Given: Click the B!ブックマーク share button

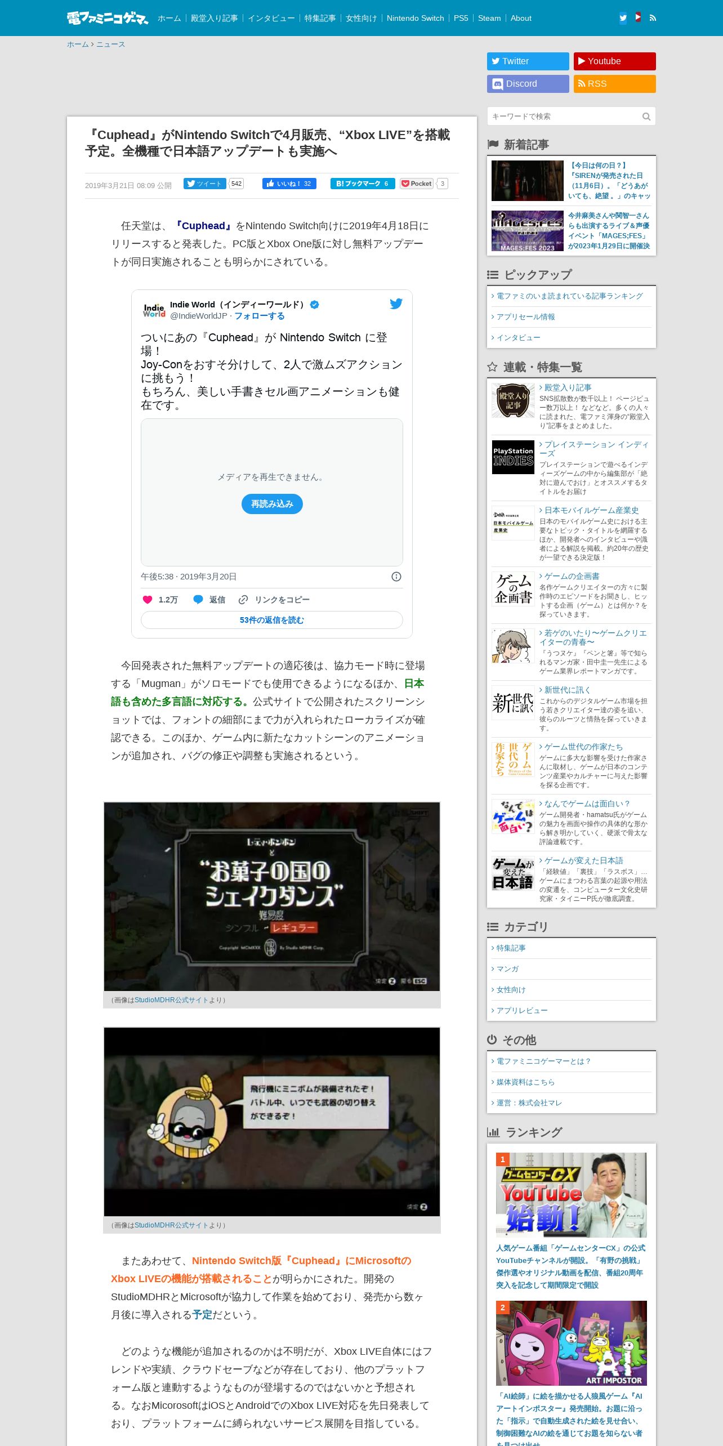Looking at the screenshot, I should (363, 184).
